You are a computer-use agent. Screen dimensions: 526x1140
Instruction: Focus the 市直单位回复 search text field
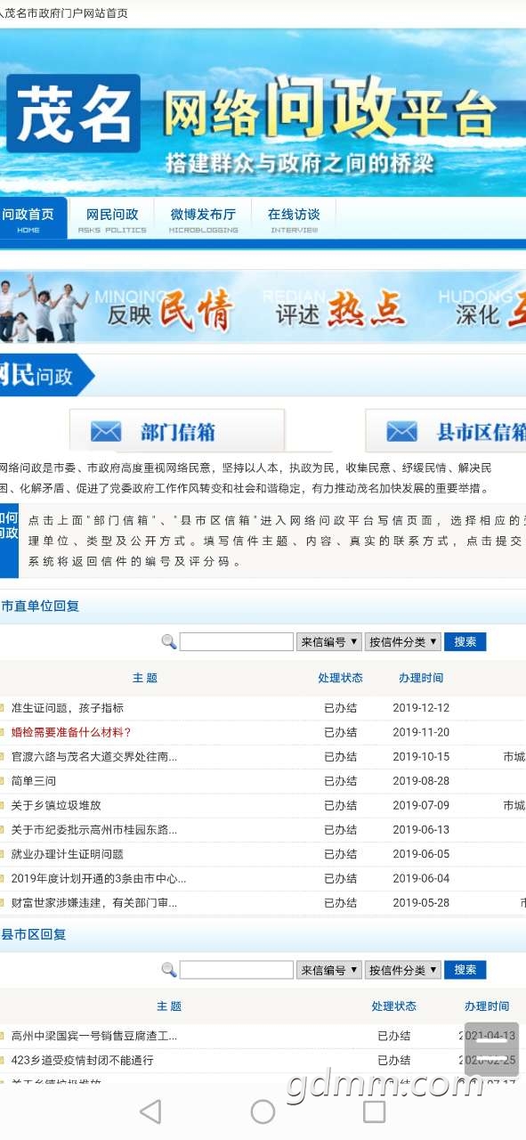pyautogui.click(x=237, y=641)
